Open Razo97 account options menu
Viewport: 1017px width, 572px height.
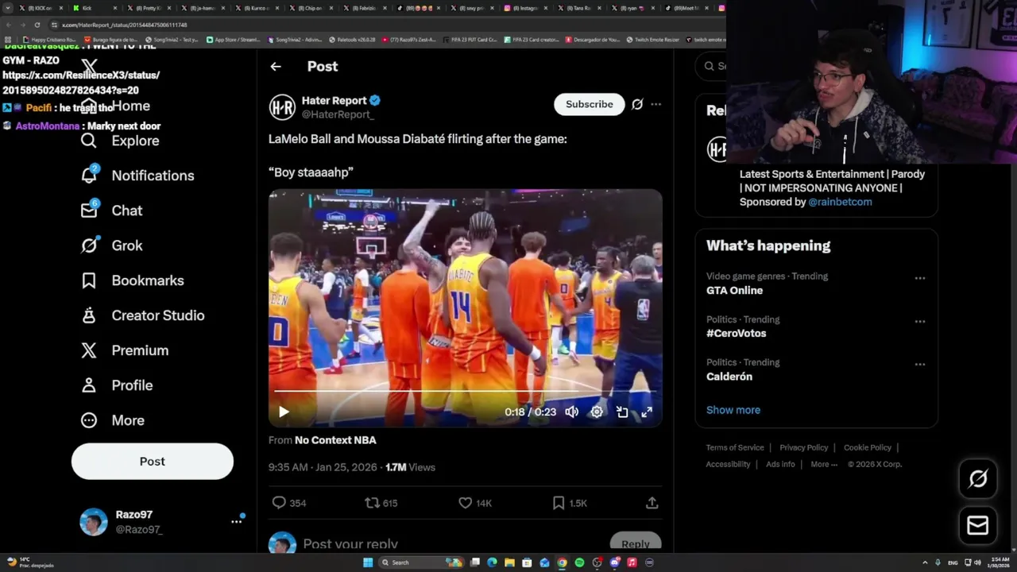[236, 522]
